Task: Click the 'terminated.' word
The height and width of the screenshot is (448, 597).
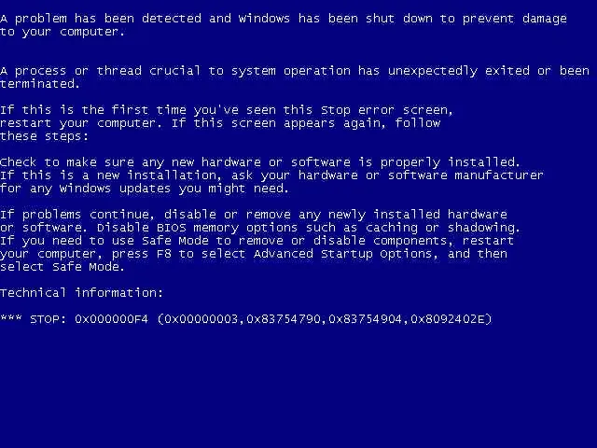Action: (x=39, y=84)
